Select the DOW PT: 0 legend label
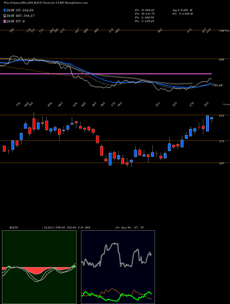230x304 pixels. 16,21
